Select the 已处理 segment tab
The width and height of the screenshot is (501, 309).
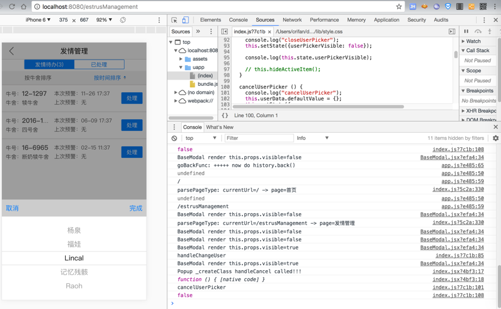99,65
